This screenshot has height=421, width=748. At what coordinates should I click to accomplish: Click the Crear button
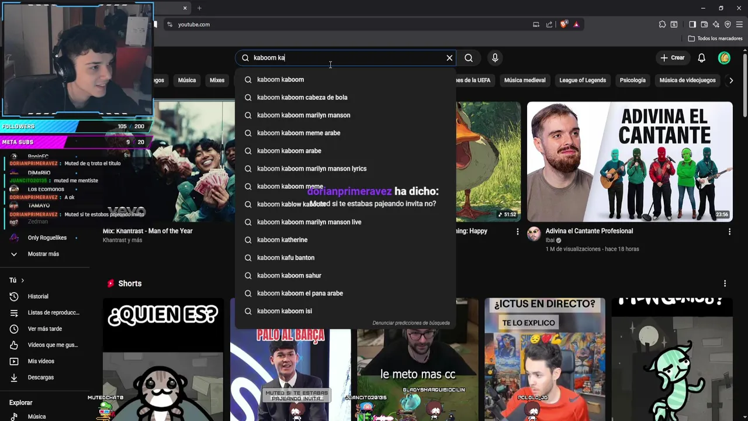tap(672, 58)
